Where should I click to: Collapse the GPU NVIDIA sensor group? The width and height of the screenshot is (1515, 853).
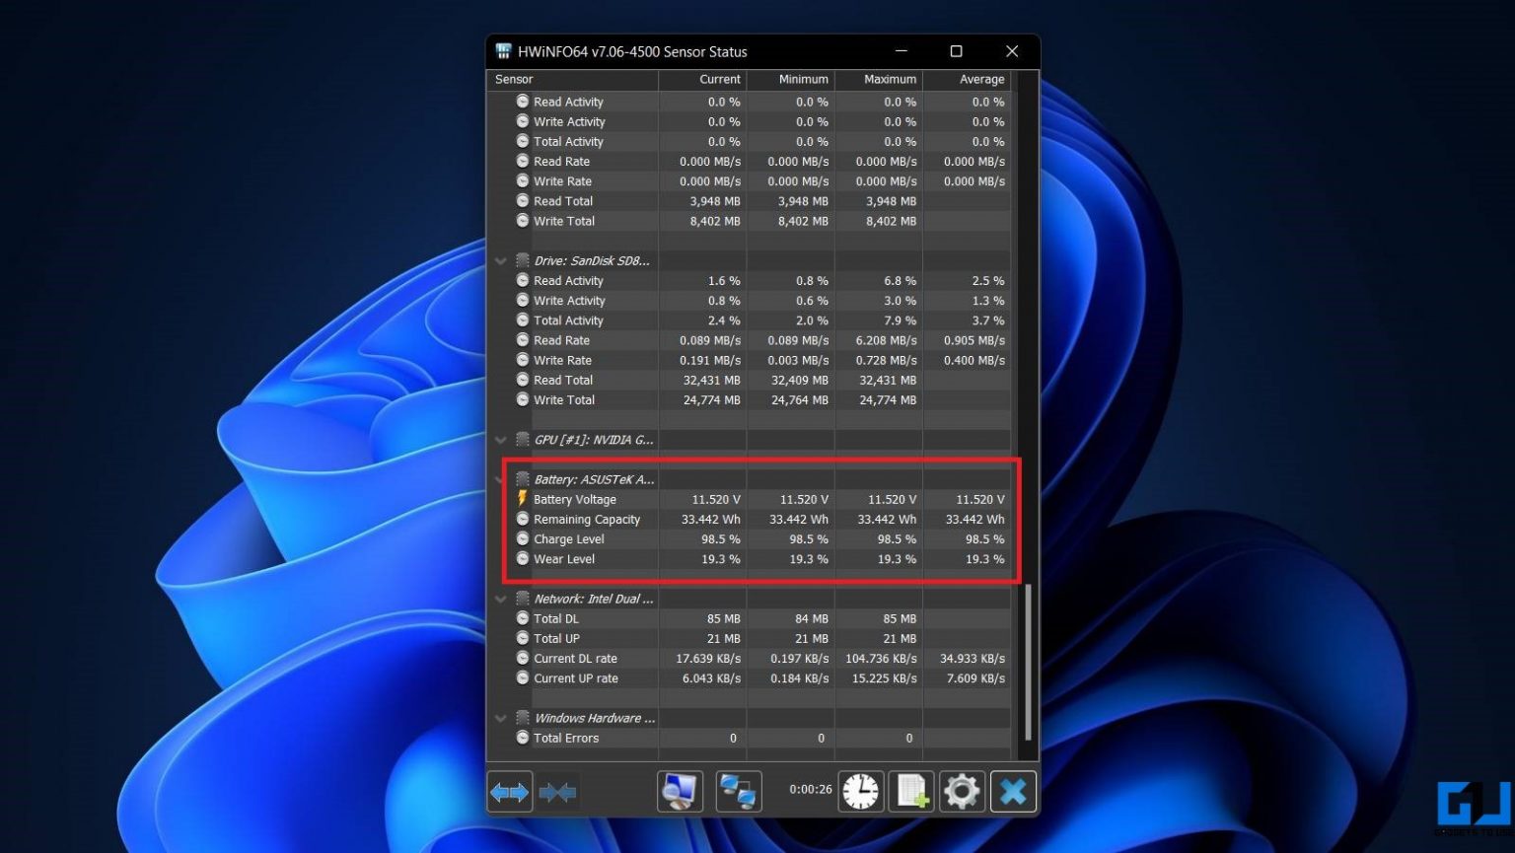point(500,440)
